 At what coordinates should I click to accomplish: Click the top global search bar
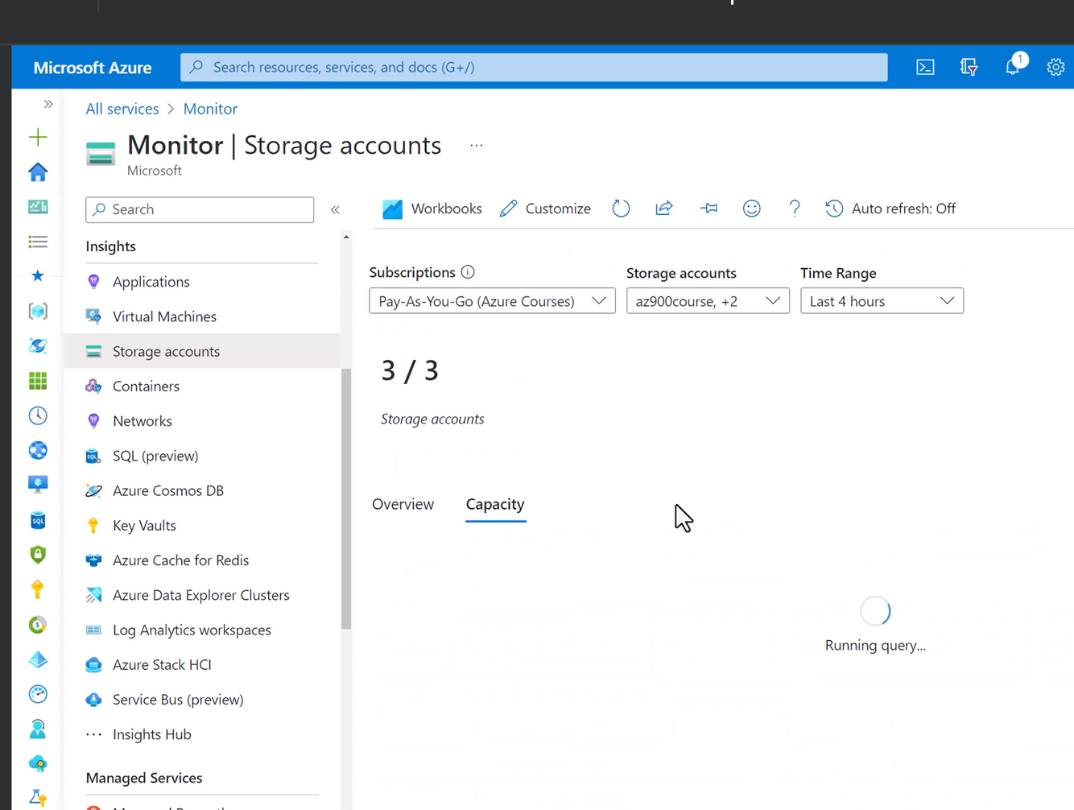tap(534, 68)
